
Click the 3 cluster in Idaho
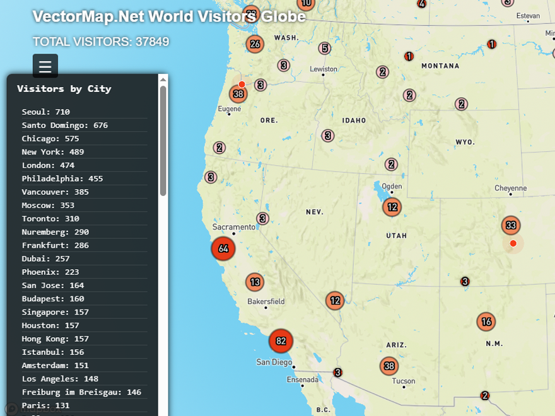pos(327,136)
